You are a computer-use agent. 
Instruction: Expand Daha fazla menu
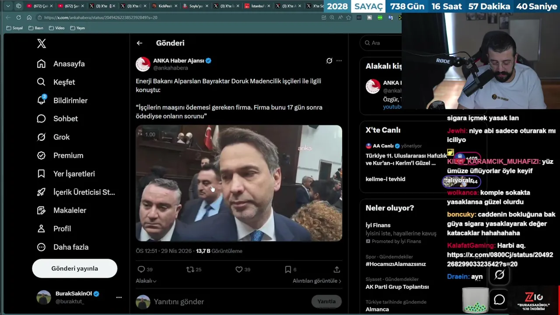[x=63, y=247]
